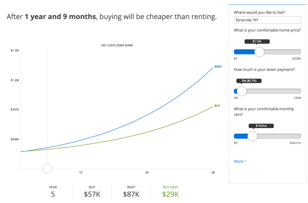Screen dimensions: 308x203
Task: Click the 5% ($5.7K) down payment badge
Action: (x=249, y=81)
